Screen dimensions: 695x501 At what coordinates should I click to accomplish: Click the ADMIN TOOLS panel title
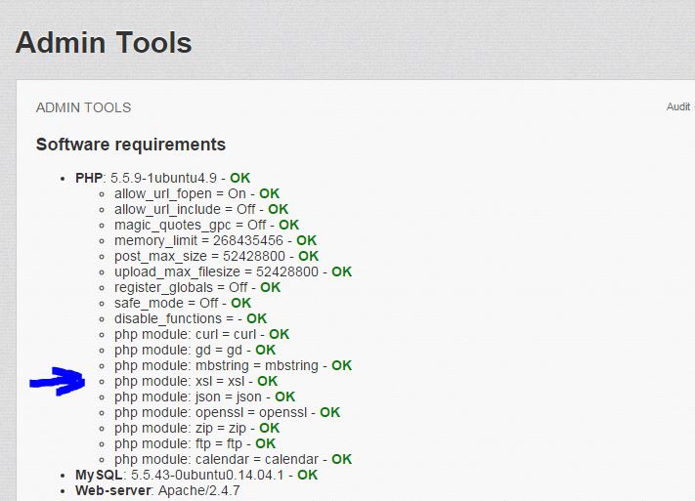83,107
